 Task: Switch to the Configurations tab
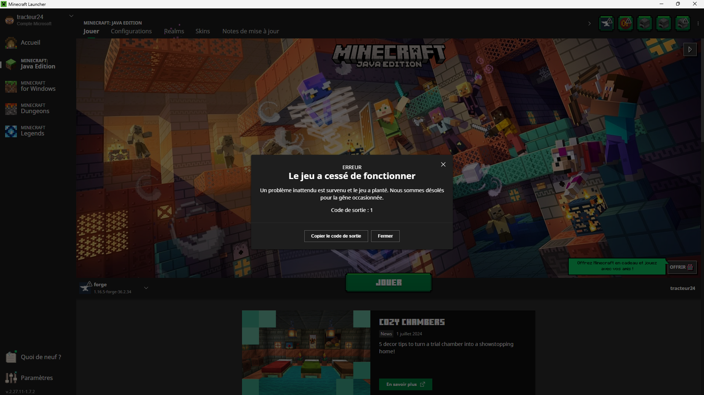point(131,31)
